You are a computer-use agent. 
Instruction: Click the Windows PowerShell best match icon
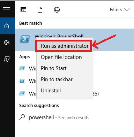[x=25, y=39]
